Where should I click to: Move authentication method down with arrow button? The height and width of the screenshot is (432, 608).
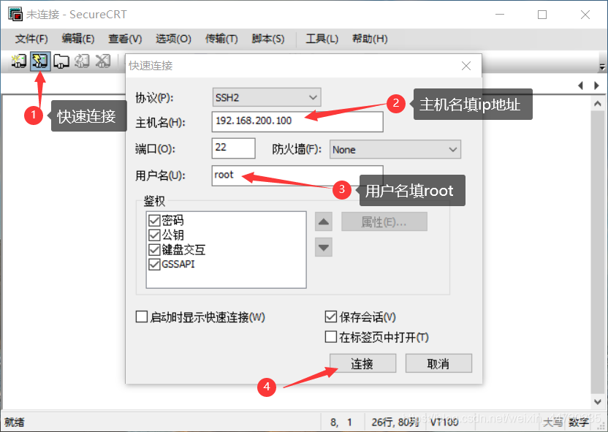click(324, 247)
